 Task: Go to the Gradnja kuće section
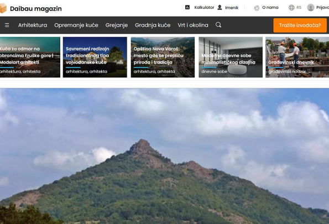coord(153,25)
